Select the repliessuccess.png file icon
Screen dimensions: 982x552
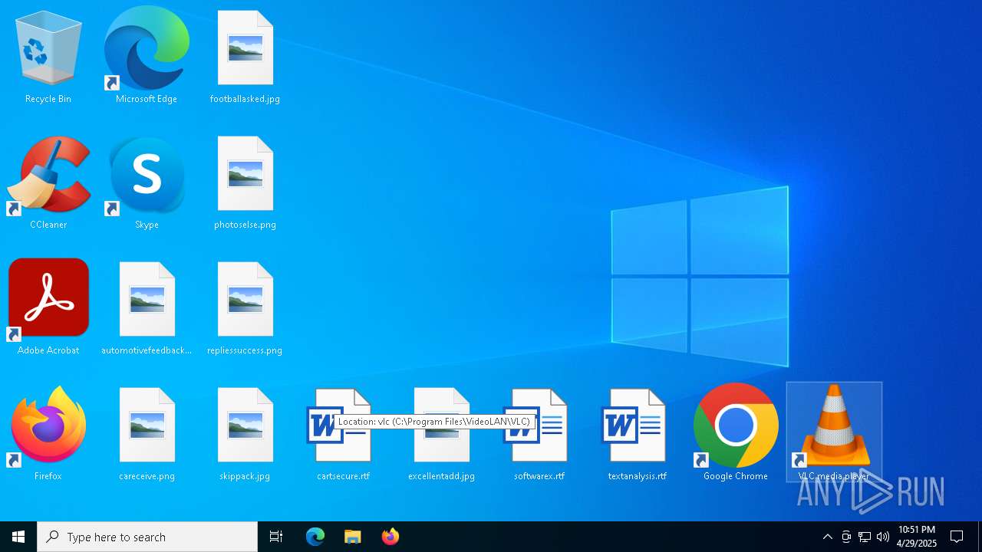pyautogui.click(x=245, y=309)
